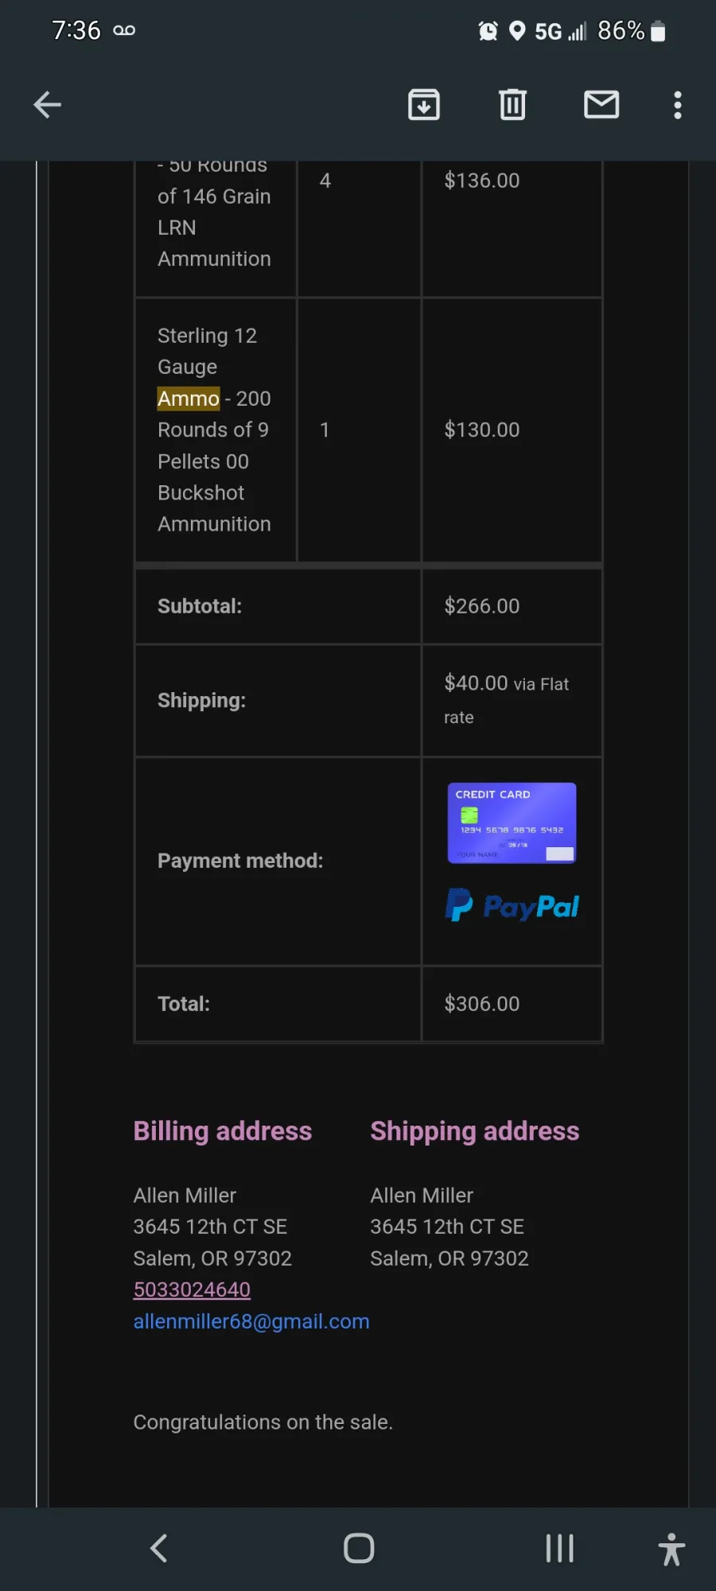Tap the credit card image
The height and width of the screenshot is (1591, 716).
point(512,823)
